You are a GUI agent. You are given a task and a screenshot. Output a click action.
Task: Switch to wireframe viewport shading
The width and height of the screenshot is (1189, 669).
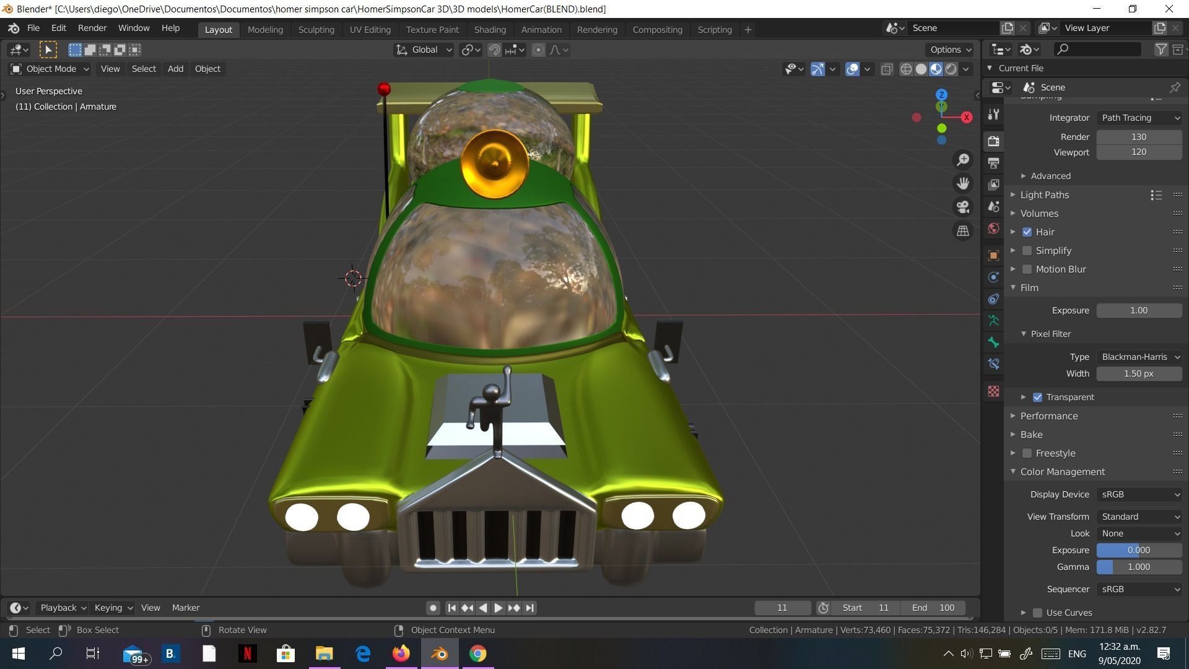click(x=906, y=69)
